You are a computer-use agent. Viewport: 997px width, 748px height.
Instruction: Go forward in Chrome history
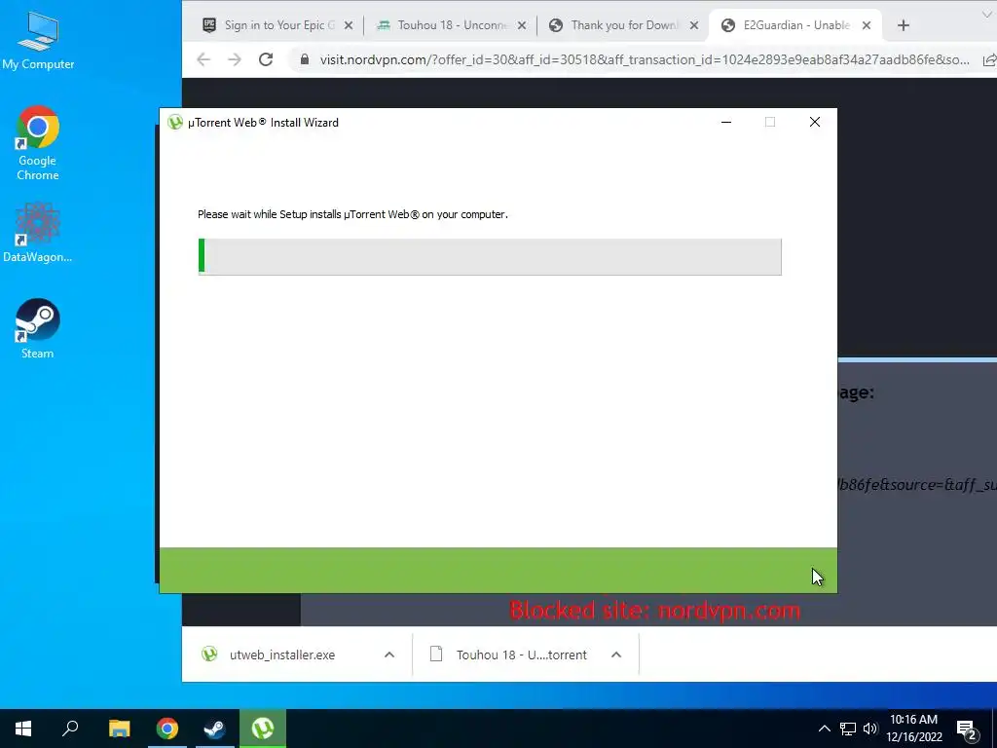click(x=235, y=59)
